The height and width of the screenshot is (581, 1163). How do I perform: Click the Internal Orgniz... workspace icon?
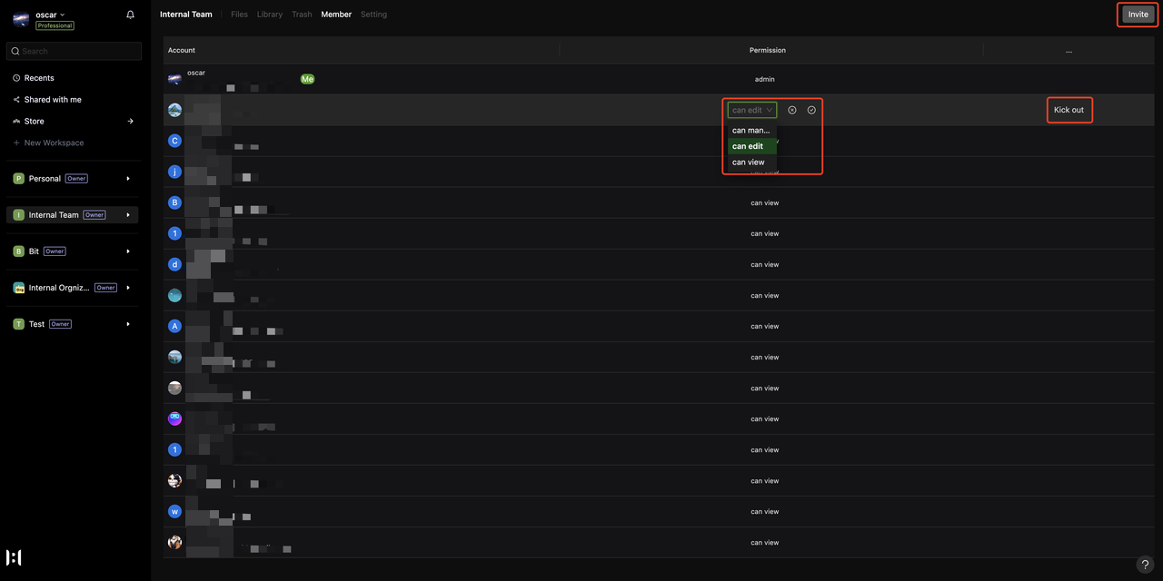18,288
